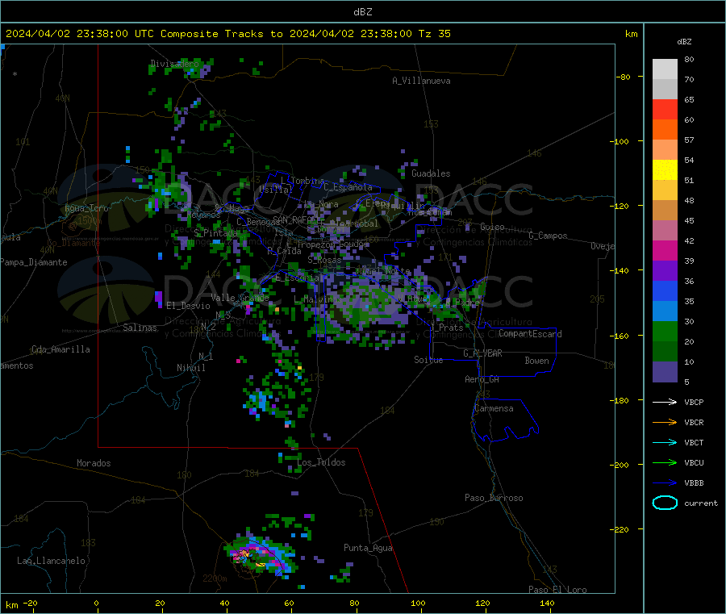726x614 pixels.
Task: Click the Carmensa map label
Action: tap(494, 408)
